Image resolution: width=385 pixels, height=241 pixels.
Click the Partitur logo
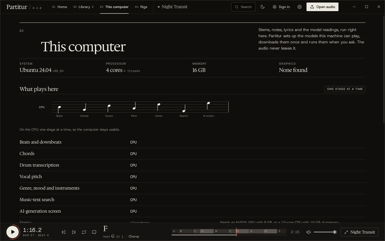pyautogui.click(x=17, y=7)
